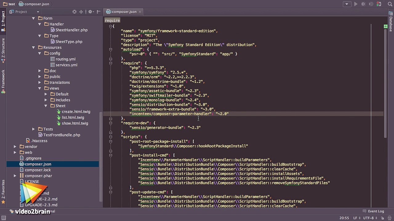Collapse the Handler folder

[40, 24]
